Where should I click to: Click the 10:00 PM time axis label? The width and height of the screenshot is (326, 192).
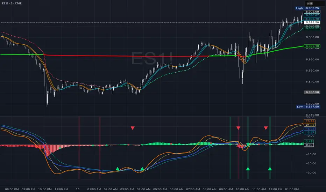[x=45, y=189]
